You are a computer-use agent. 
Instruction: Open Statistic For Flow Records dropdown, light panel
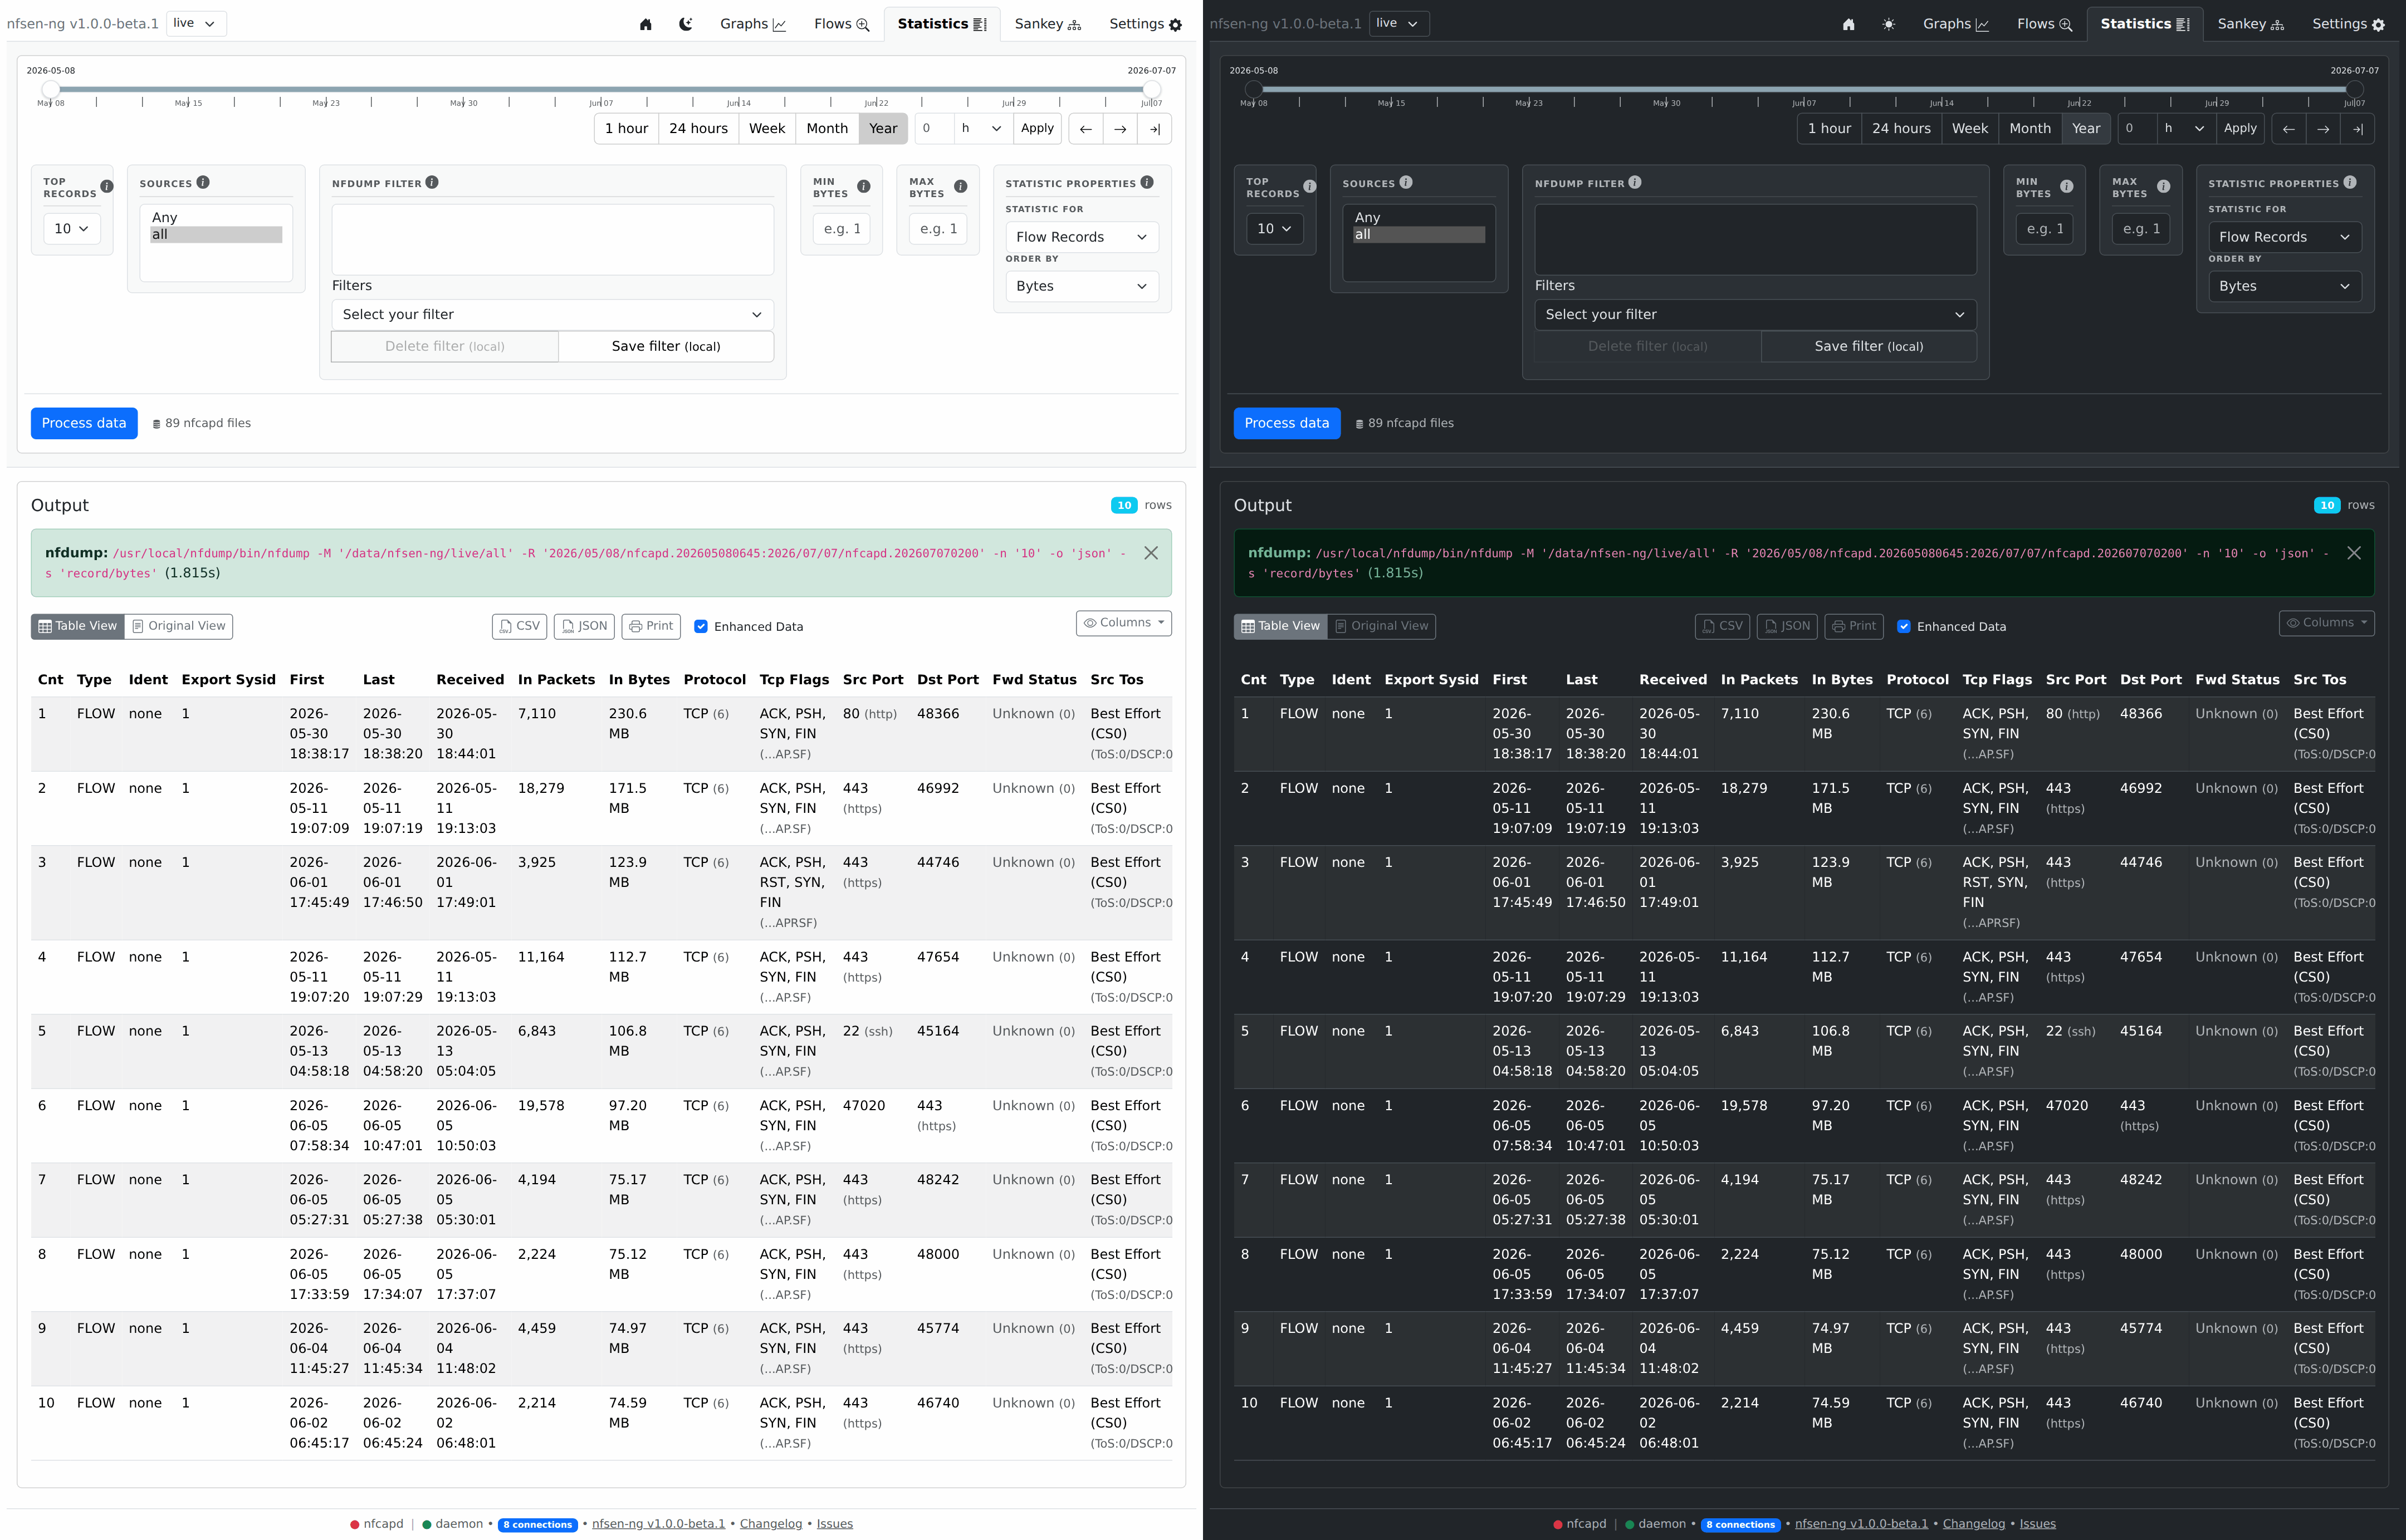pos(1082,237)
